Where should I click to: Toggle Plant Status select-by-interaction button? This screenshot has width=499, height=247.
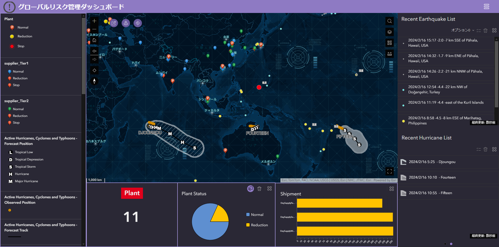point(250,189)
